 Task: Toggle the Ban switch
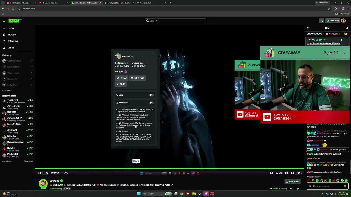point(151,95)
